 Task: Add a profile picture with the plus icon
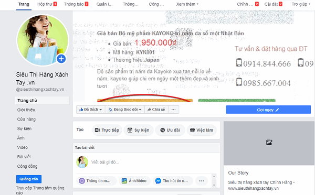61,59
